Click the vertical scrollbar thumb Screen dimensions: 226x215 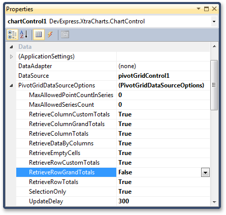[214, 85]
